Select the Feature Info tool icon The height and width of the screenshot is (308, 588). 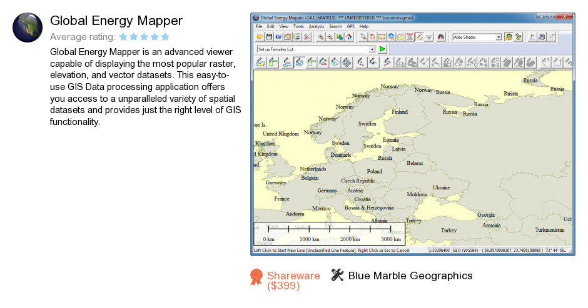[x=391, y=37]
